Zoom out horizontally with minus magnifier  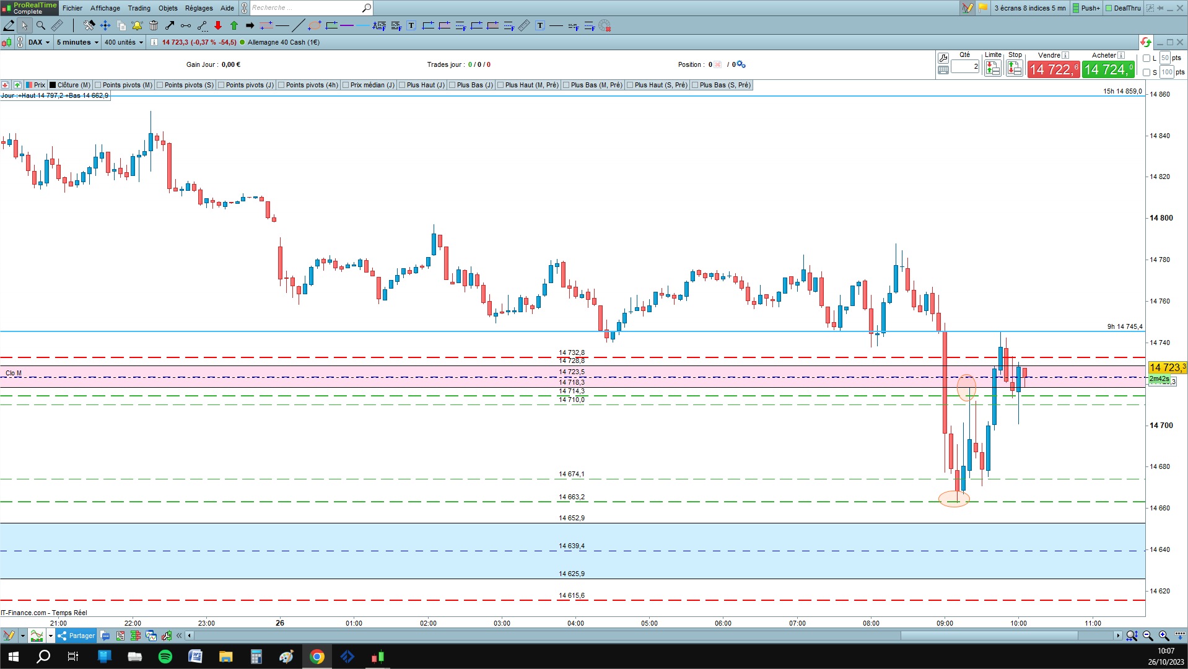1148,636
